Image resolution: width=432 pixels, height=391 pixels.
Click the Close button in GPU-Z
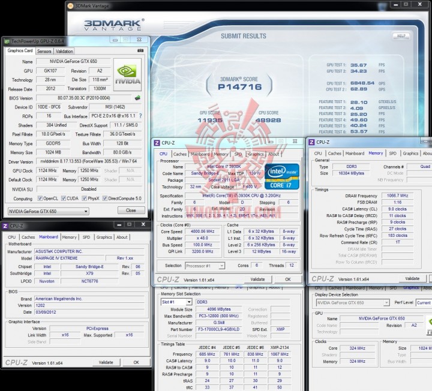[x=131, y=210]
